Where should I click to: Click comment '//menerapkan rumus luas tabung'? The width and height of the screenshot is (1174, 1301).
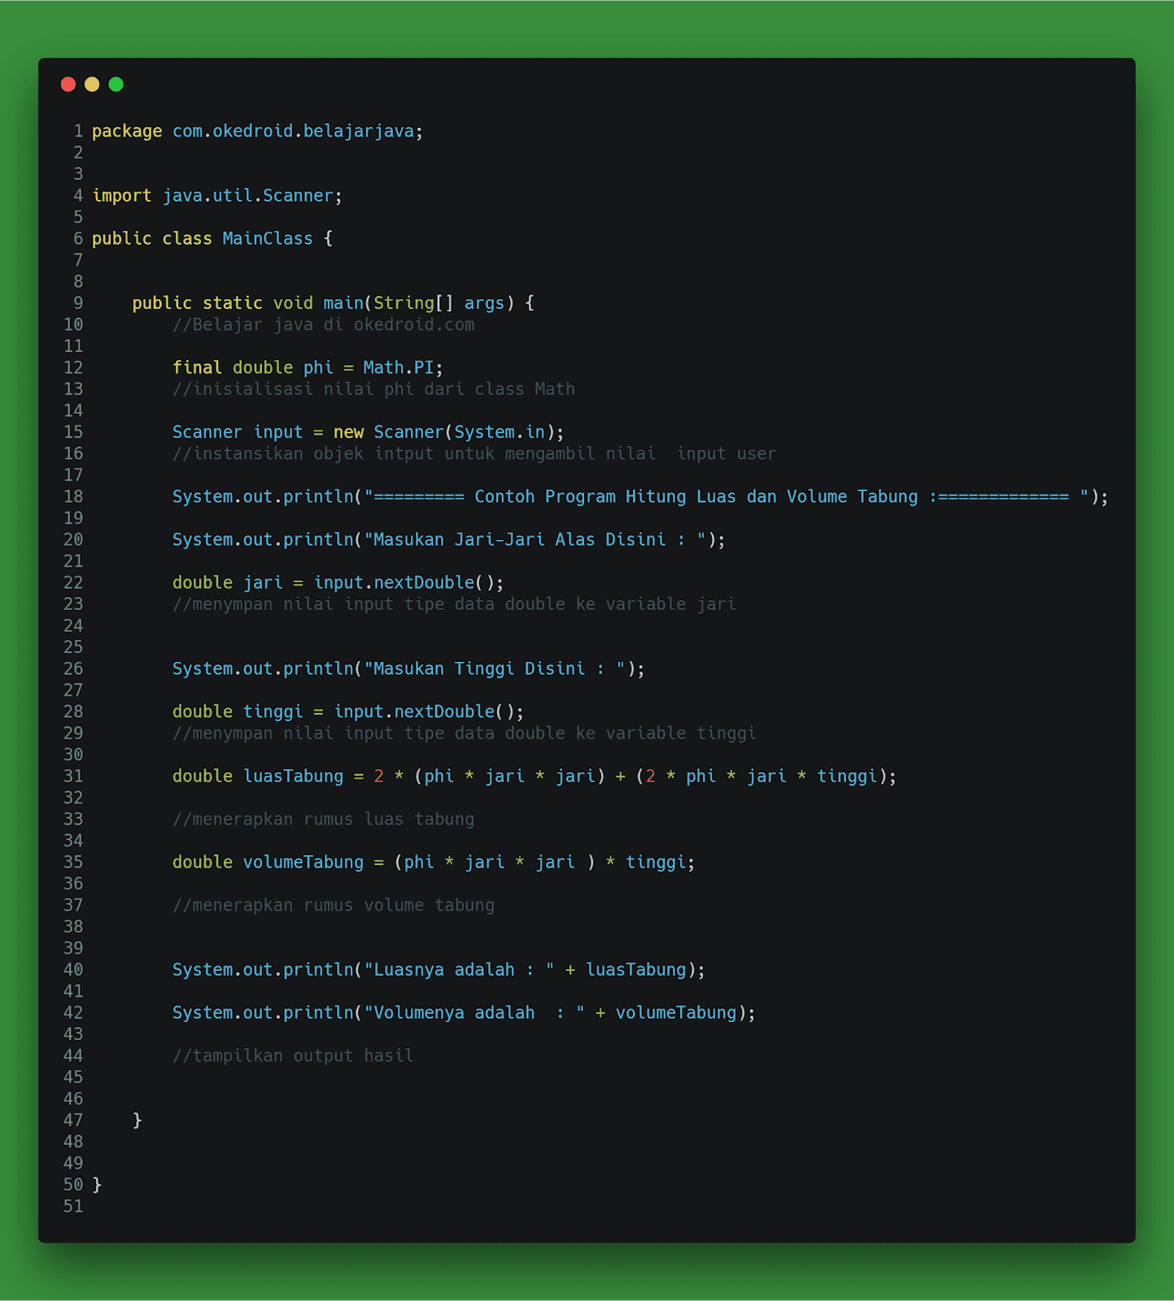point(323,820)
